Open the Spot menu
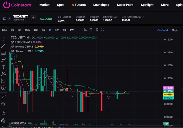The height and width of the screenshot is (128, 183). 60,5
